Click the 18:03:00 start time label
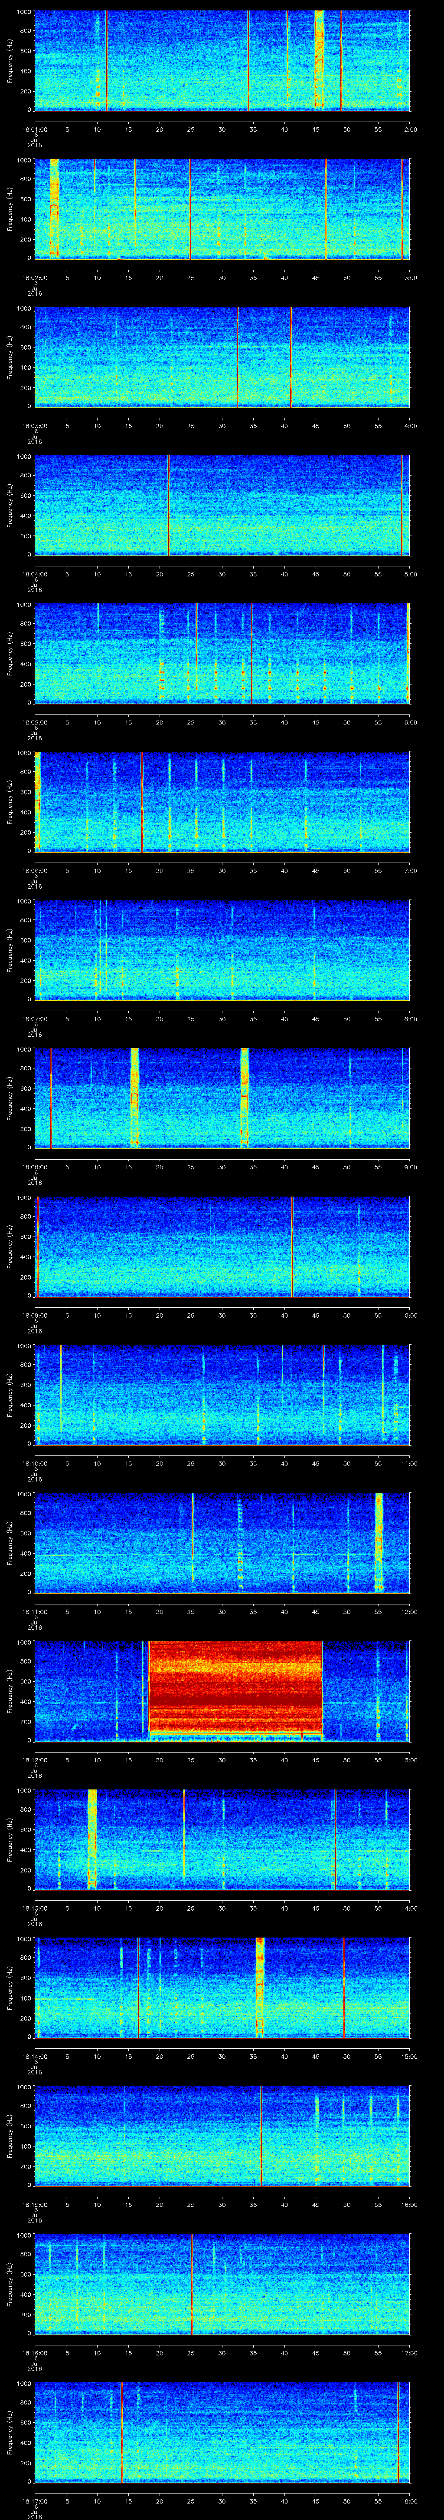Screen dimensions: 444x2520 [x=34, y=426]
